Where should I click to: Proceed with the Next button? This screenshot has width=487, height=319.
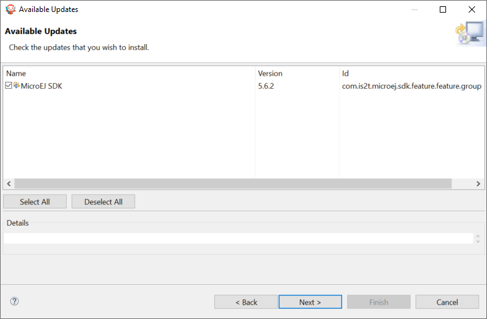tap(310, 302)
